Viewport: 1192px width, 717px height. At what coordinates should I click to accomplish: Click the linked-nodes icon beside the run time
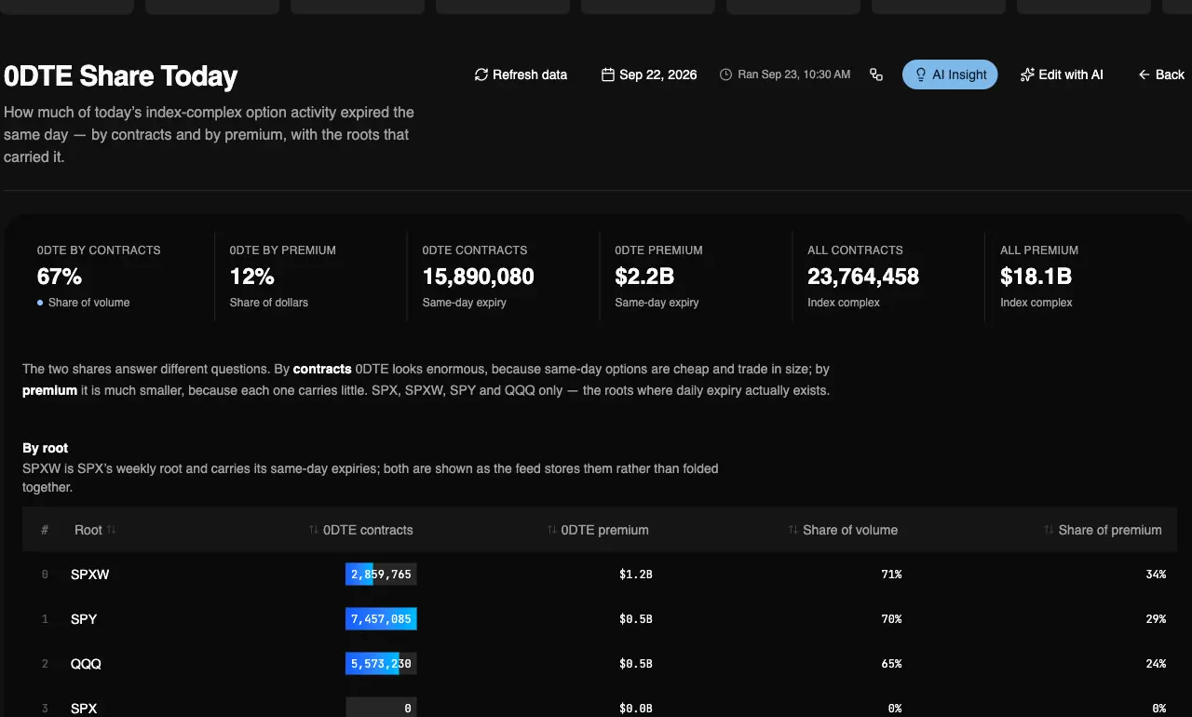tap(876, 74)
